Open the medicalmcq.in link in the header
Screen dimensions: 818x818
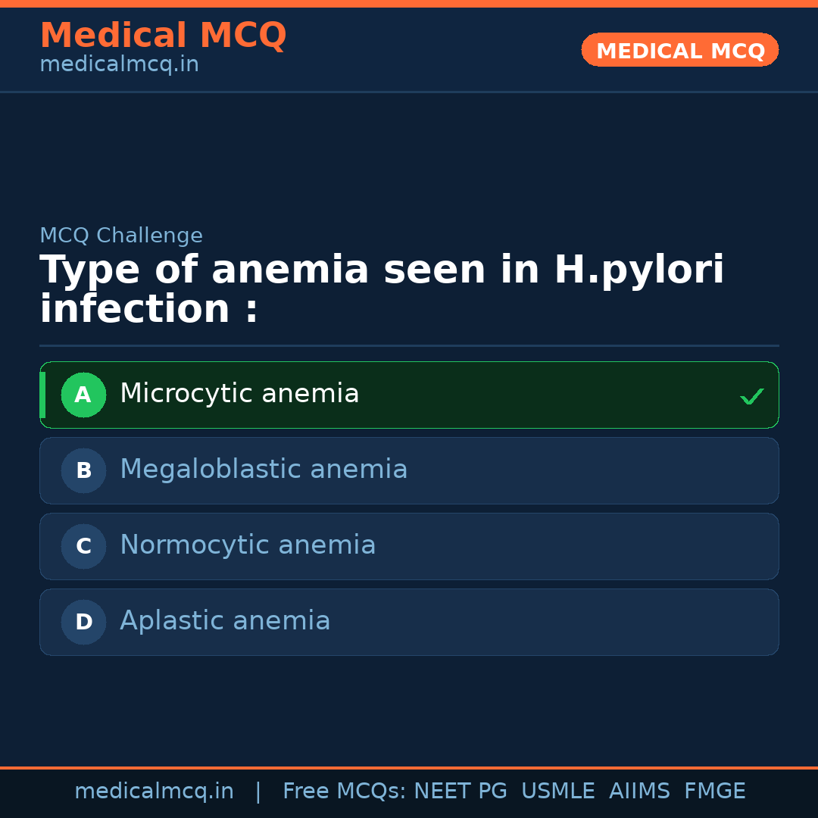tap(119, 65)
